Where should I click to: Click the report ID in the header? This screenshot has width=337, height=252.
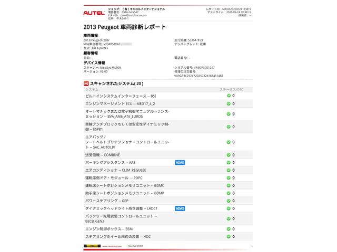click(x=236, y=9)
